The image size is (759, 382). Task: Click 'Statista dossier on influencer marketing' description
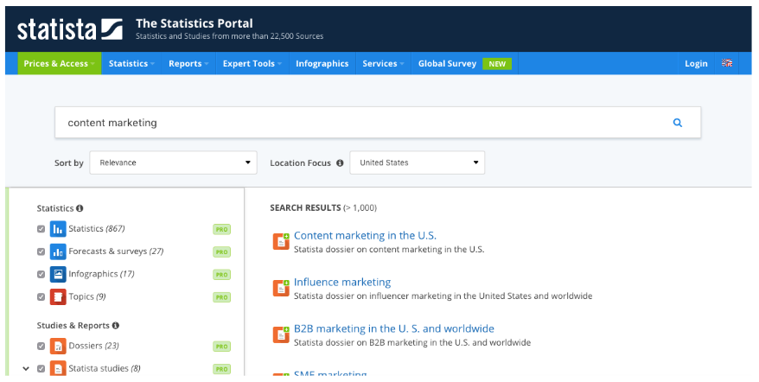pyautogui.click(x=443, y=296)
